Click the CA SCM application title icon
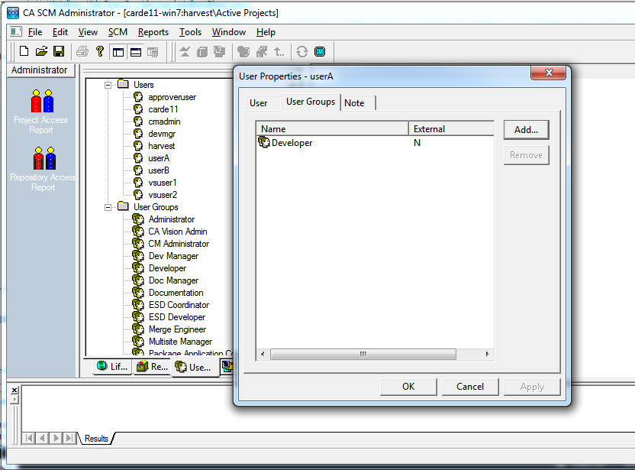The height and width of the screenshot is (470, 635). 13,12
